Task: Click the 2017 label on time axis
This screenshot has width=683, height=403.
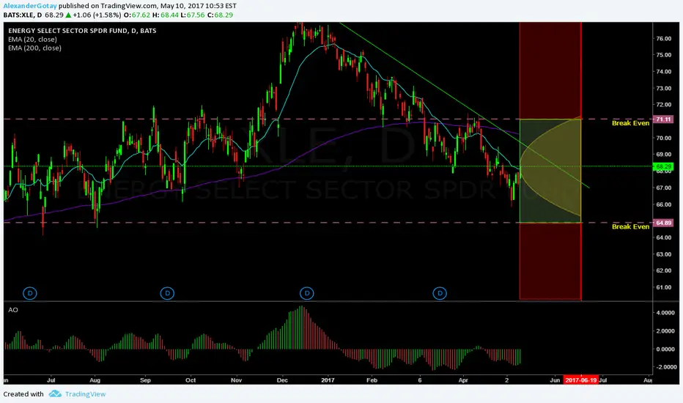Action: [x=328, y=380]
